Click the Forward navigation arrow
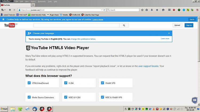 pos(14,10)
